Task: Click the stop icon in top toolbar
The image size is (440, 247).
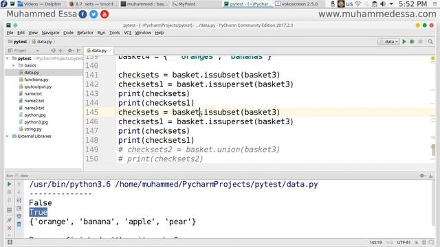Action: (x=420, y=41)
